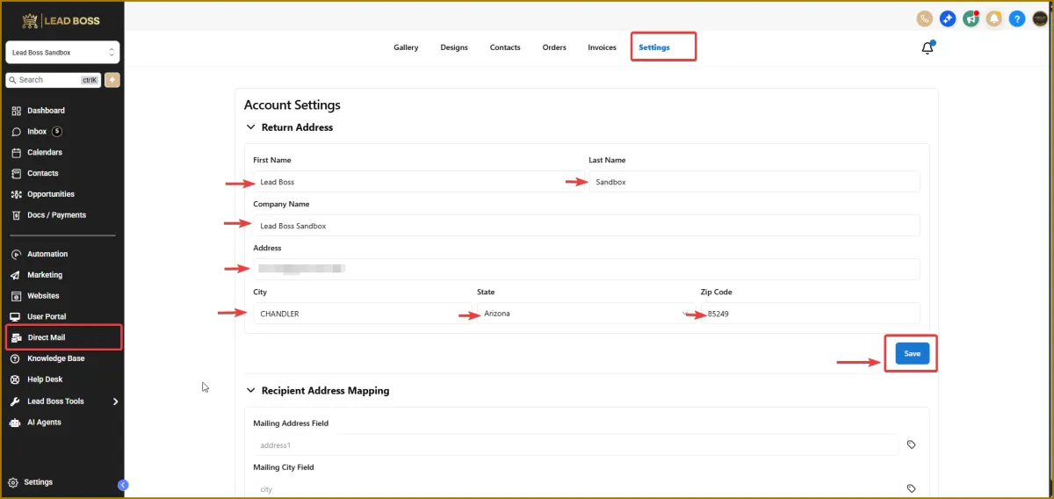Click the tag icon for Mailing City Field

pos(911,488)
